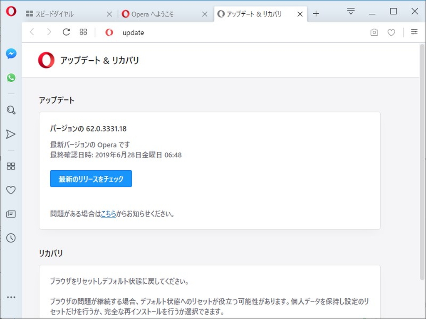Image resolution: width=426 pixels, height=319 pixels.
Task: Open sidebar setup via the ellipsis icon
Action: pyautogui.click(x=11, y=297)
